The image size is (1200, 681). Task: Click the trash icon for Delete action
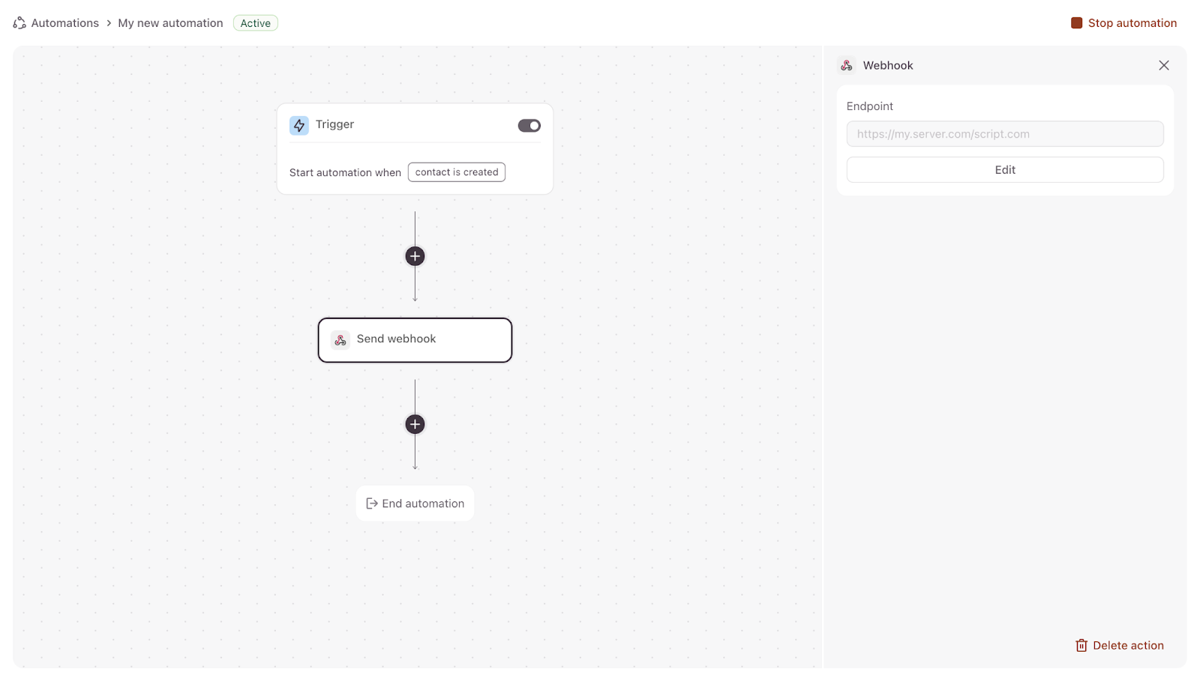tap(1081, 646)
